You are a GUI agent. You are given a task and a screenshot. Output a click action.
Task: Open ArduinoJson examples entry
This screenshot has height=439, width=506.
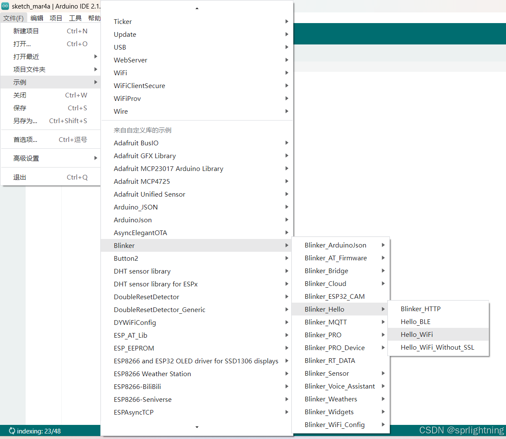[x=197, y=220]
